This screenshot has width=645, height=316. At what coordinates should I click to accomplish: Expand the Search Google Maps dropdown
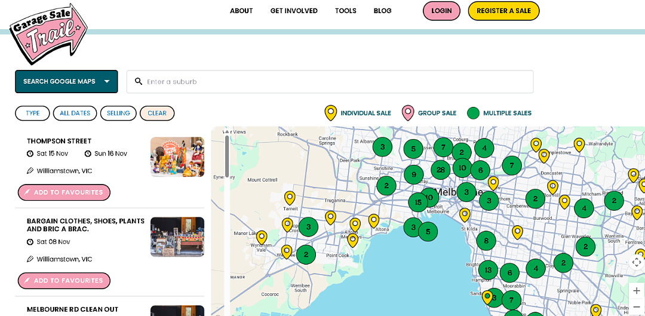[x=66, y=81]
